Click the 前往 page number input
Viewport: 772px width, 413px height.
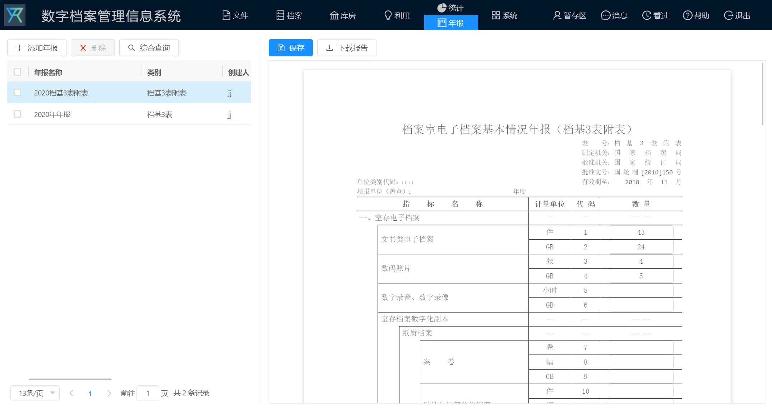click(148, 393)
